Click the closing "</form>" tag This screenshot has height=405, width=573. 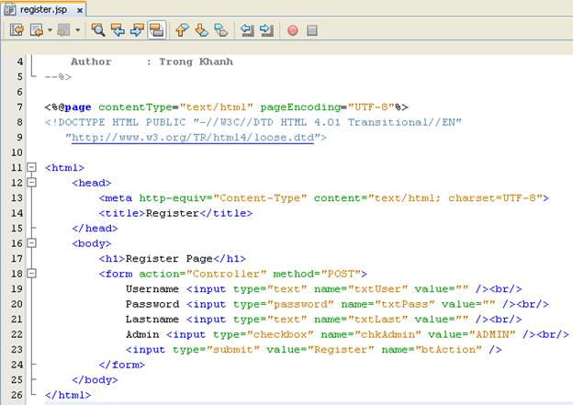click(x=122, y=365)
